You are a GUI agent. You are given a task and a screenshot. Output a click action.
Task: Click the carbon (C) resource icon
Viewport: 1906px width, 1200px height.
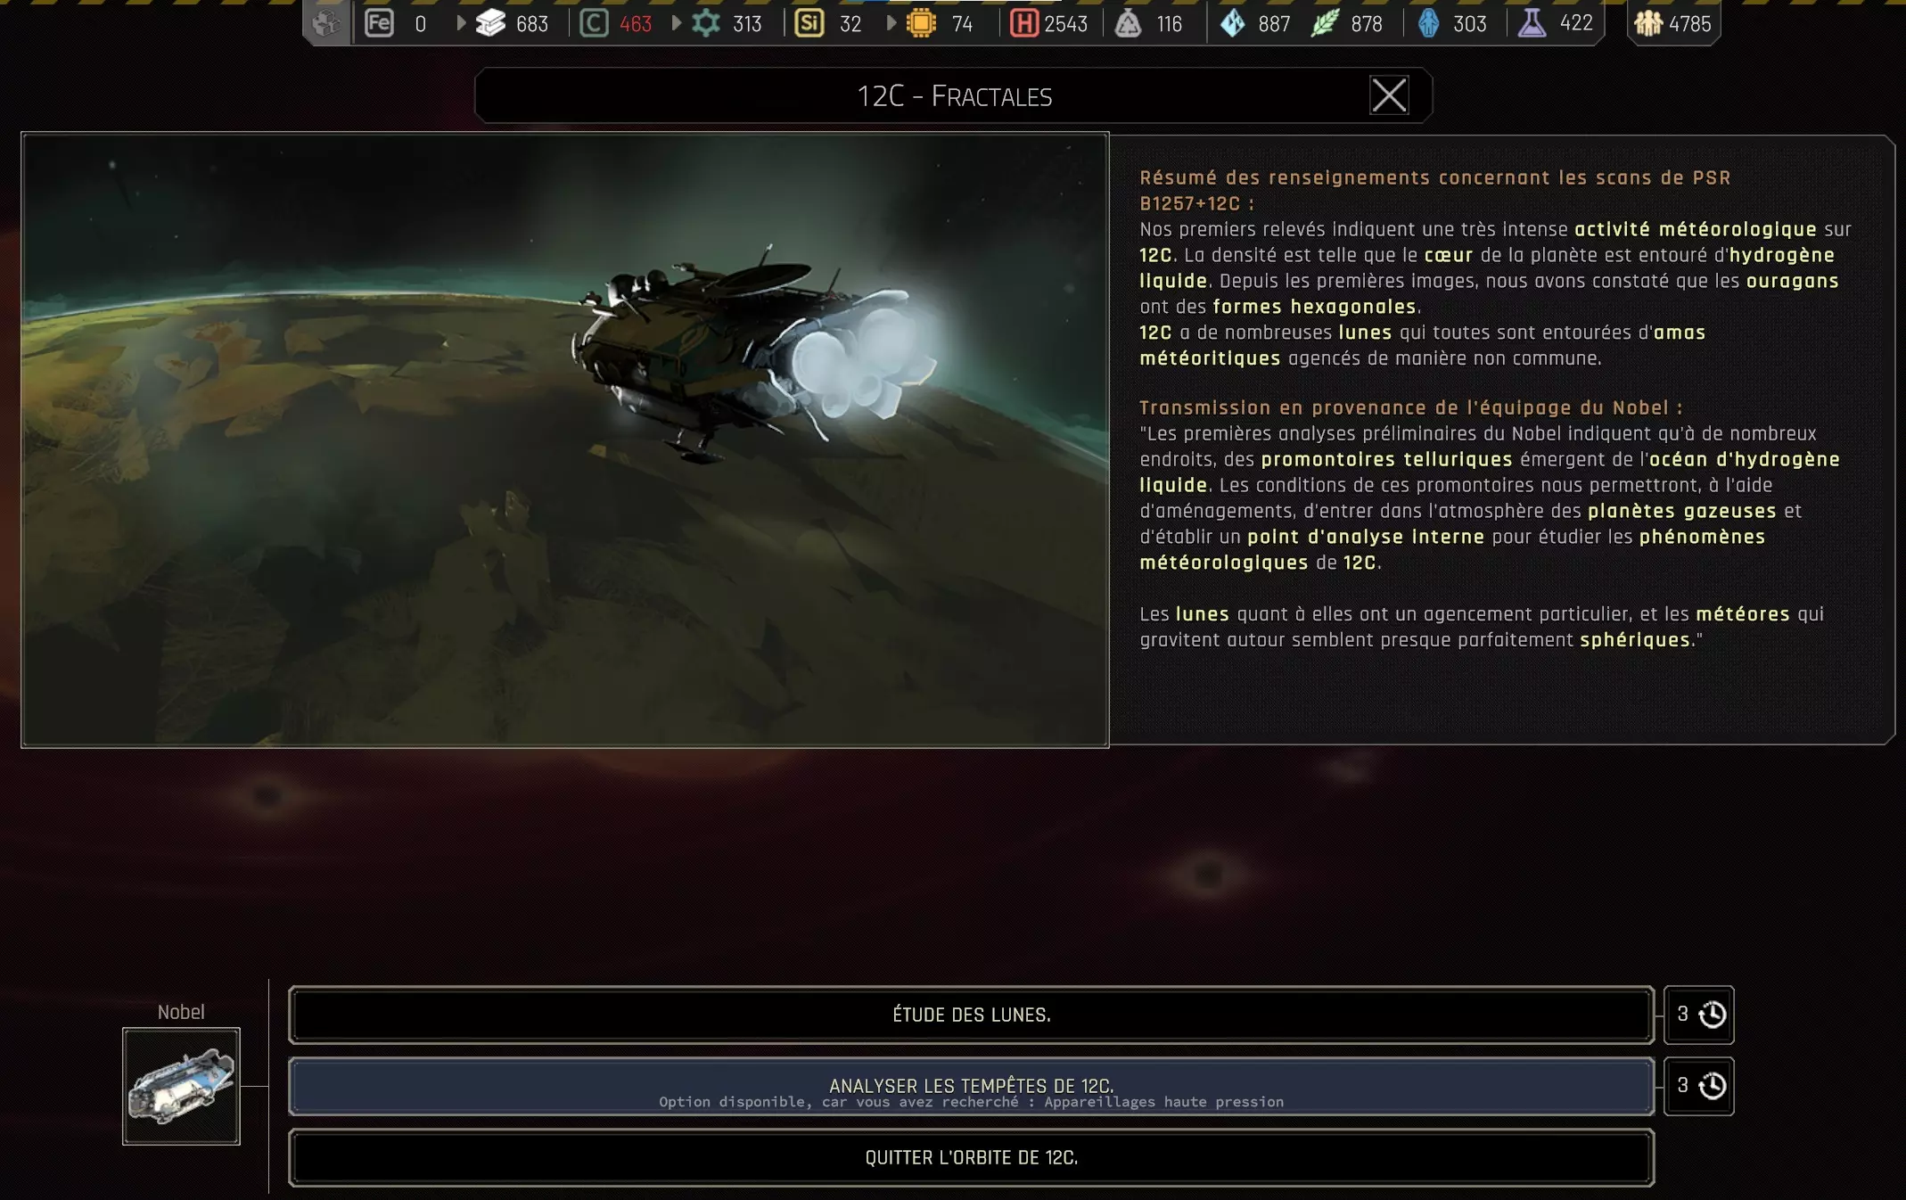click(x=594, y=23)
